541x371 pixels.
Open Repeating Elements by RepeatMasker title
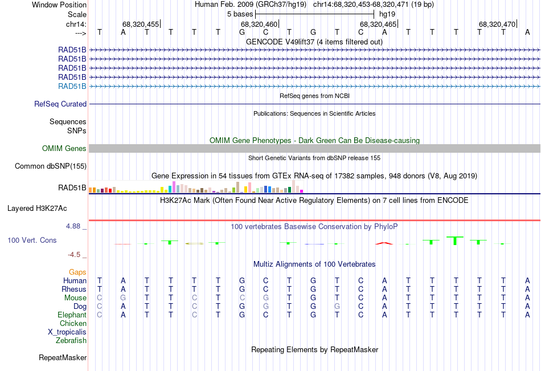point(315,349)
